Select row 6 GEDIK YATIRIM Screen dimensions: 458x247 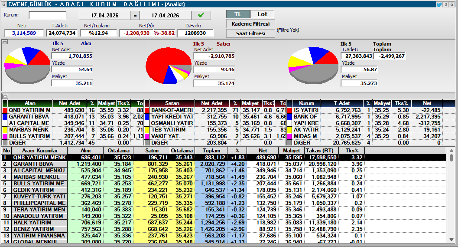(x=224, y=190)
